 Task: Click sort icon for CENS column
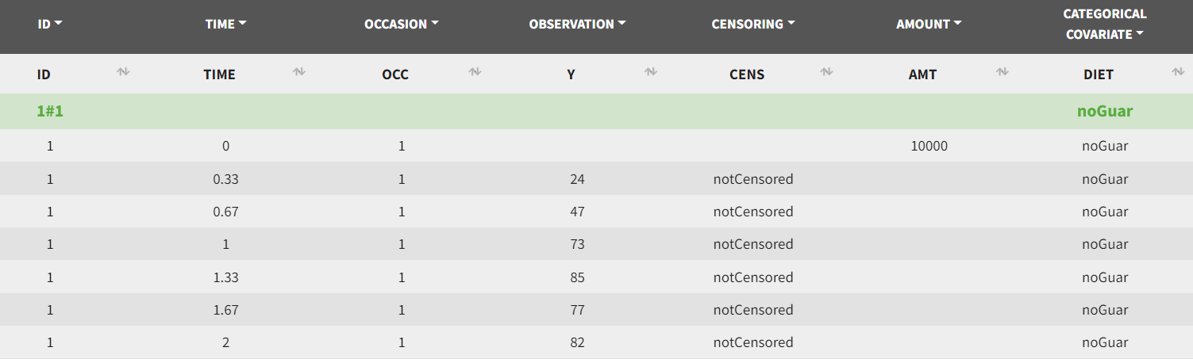826,72
